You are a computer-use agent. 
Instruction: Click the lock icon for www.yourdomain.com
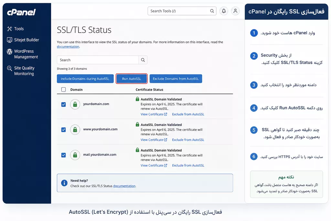click(x=75, y=129)
